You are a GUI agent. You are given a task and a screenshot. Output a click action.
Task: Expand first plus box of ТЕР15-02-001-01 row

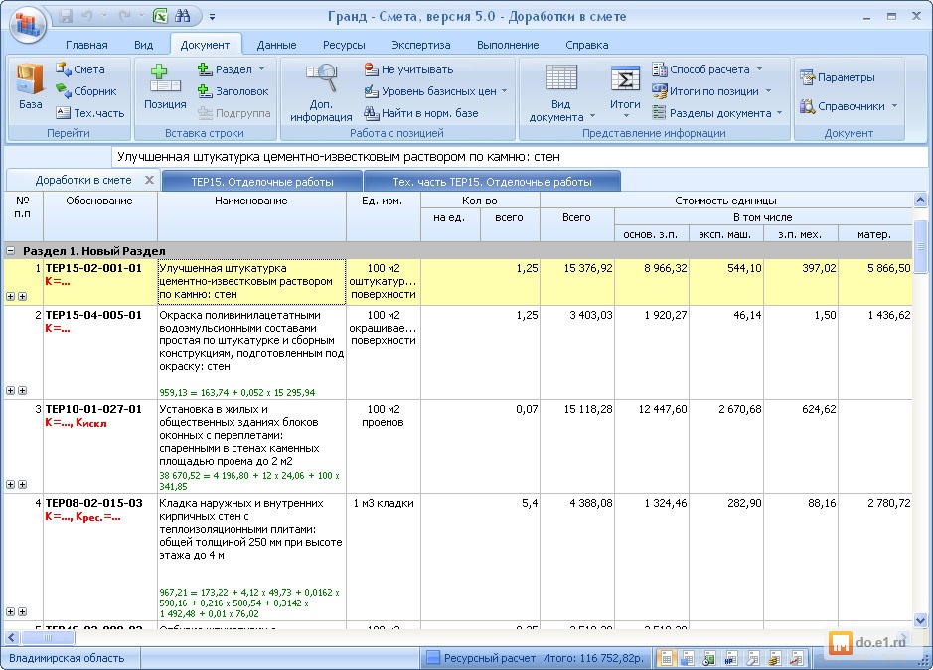pos(10,296)
